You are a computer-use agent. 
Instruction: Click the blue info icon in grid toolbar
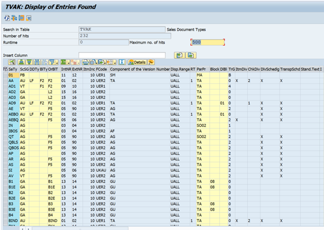point(122,62)
